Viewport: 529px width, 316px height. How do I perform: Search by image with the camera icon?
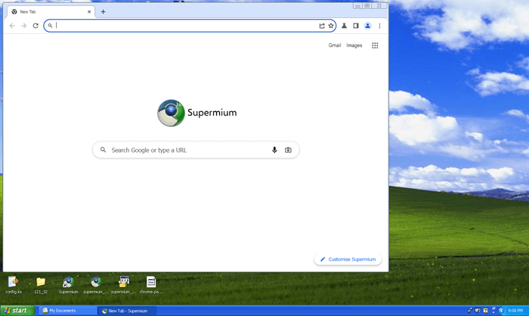[288, 150]
